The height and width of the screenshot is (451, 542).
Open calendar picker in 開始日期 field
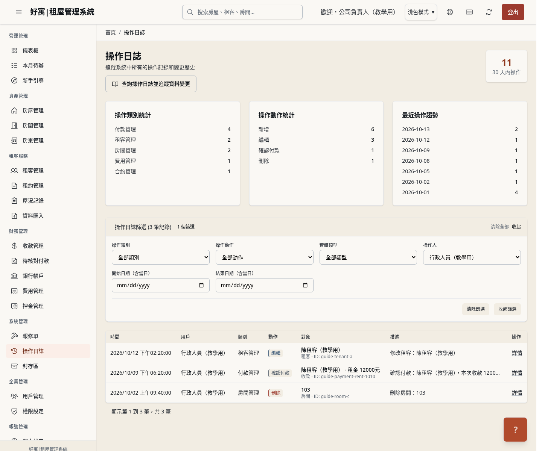pos(201,285)
